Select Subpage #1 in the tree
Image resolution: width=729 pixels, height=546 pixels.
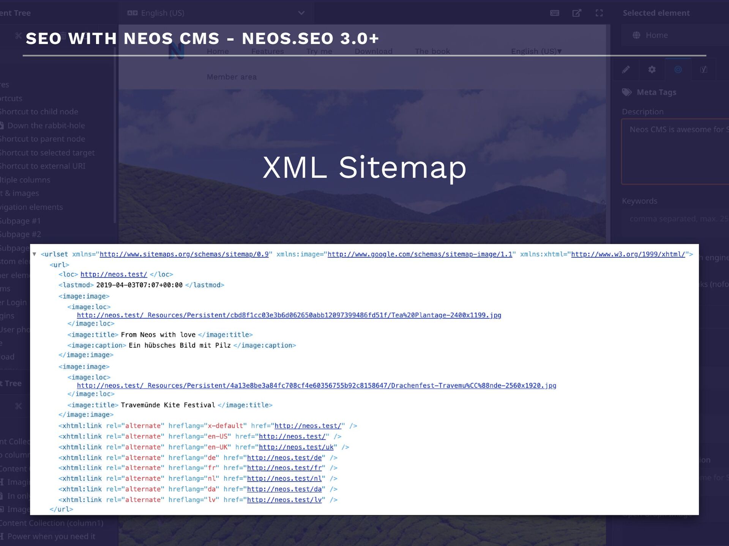(20, 221)
